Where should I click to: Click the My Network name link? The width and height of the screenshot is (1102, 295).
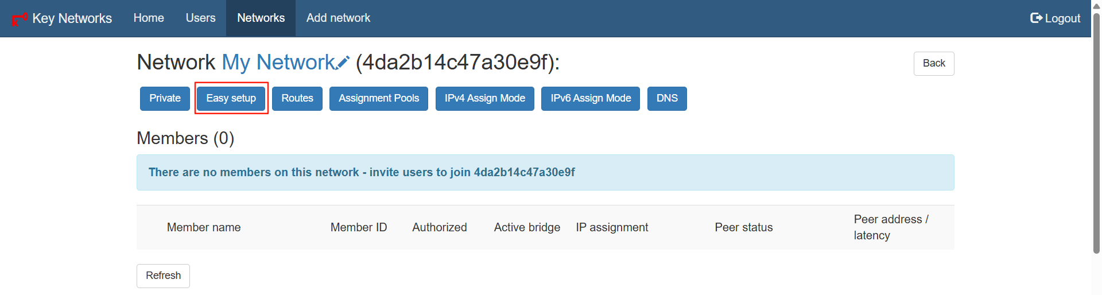pyautogui.click(x=278, y=62)
